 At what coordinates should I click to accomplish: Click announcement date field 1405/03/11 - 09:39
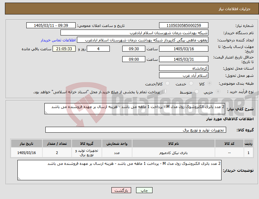[51, 25]
